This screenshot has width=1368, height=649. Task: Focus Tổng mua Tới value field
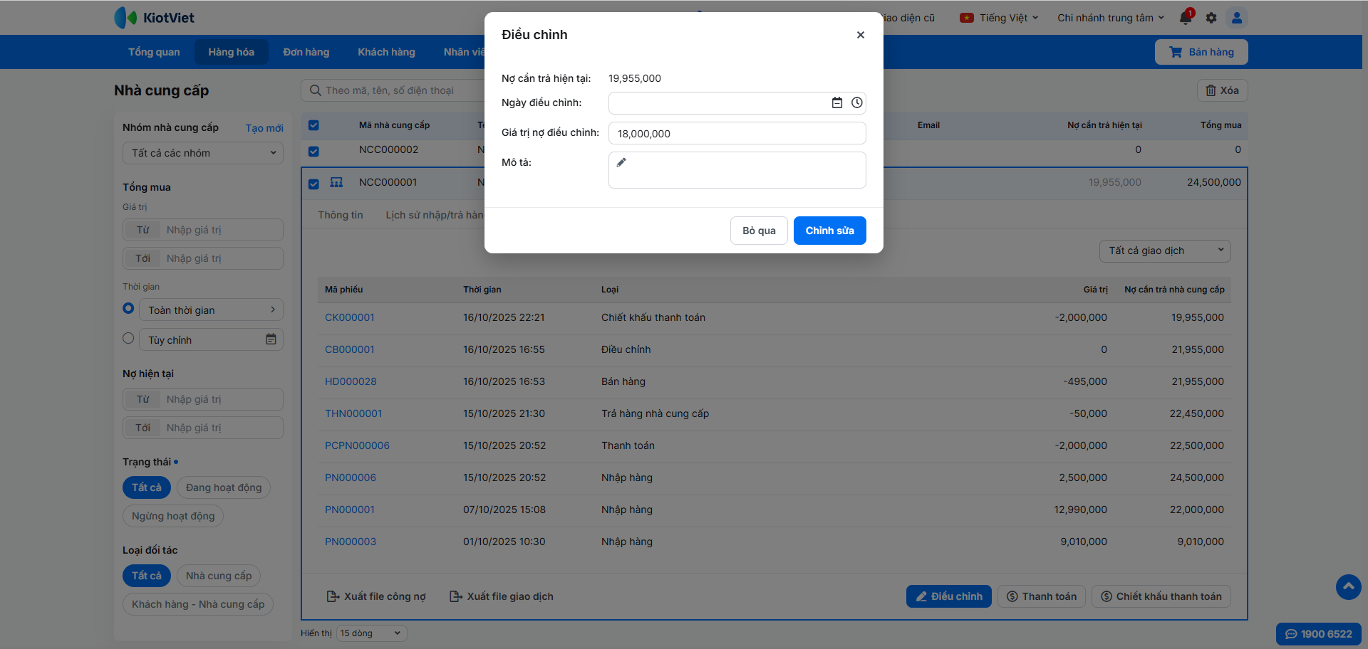pyautogui.click(x=222, y=258)
